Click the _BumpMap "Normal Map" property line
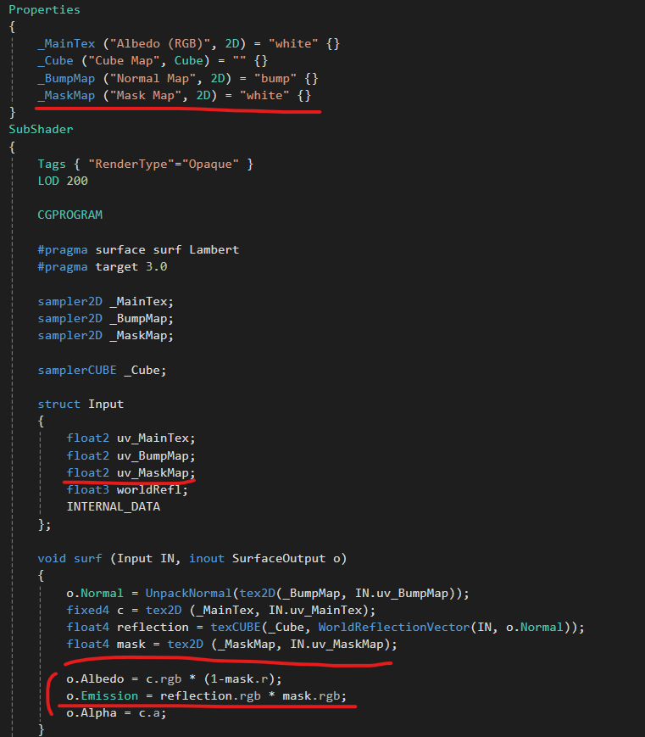Image resolution: width=645 pixels, height=737 pixels. point(178,78)
